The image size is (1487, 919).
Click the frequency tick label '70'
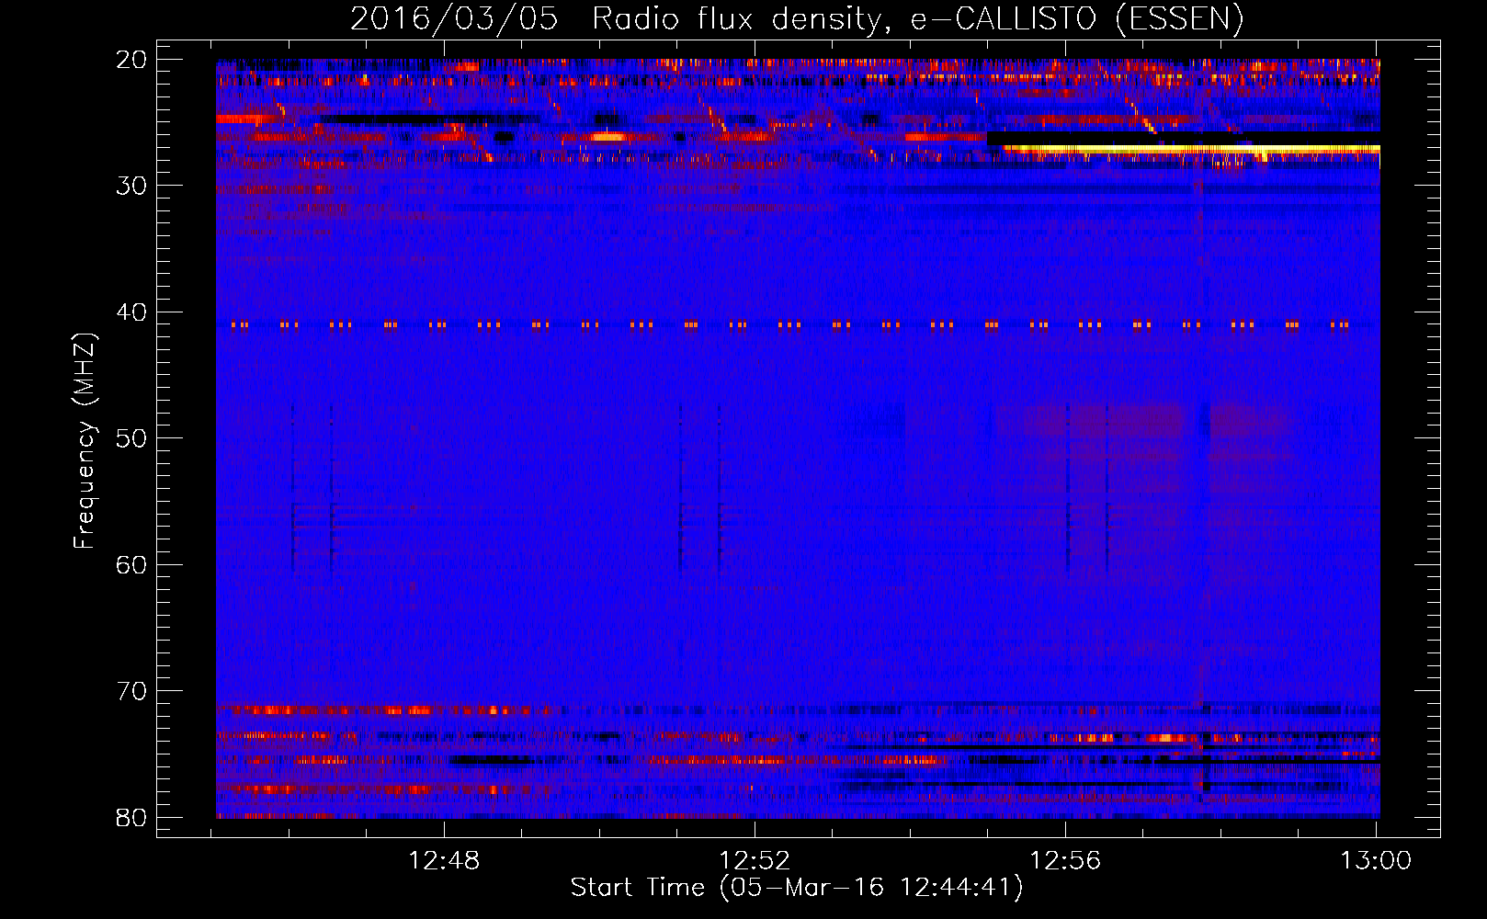132,691
